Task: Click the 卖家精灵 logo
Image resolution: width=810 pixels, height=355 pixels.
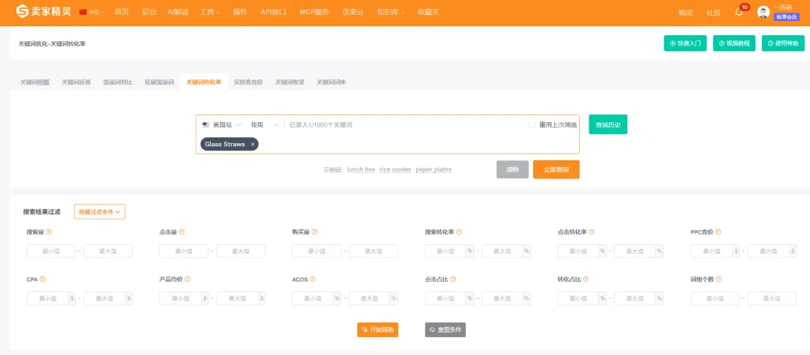Action: coord(43,11)
